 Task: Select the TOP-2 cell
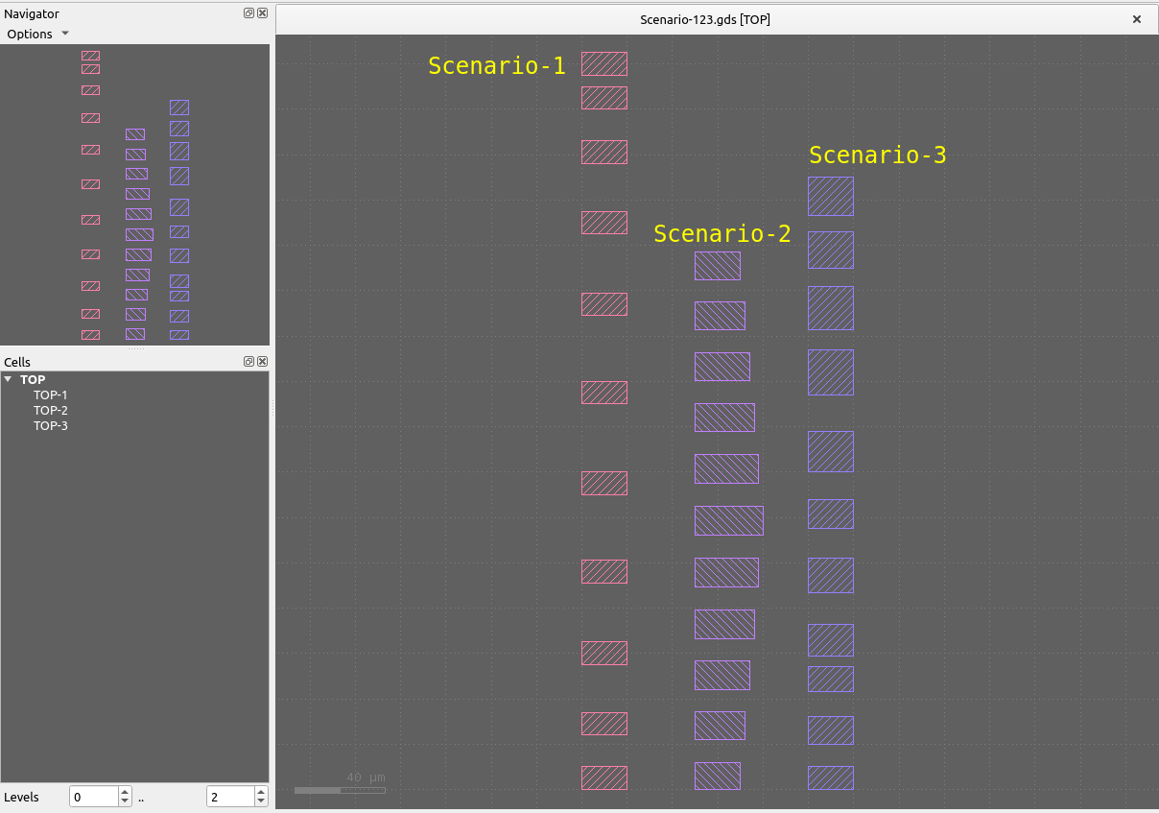[50, 410]
